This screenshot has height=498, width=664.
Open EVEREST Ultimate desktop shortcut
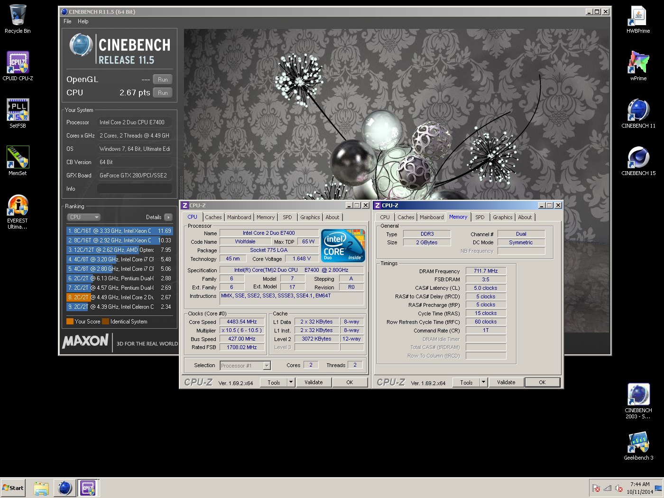point(18,212)
